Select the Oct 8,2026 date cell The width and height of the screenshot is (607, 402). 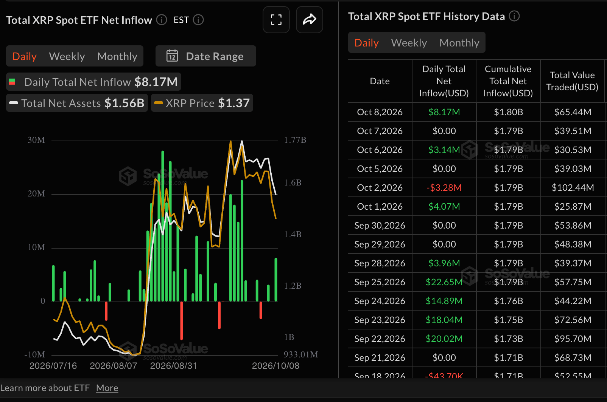pyautogui.click(x=380, y=112)
